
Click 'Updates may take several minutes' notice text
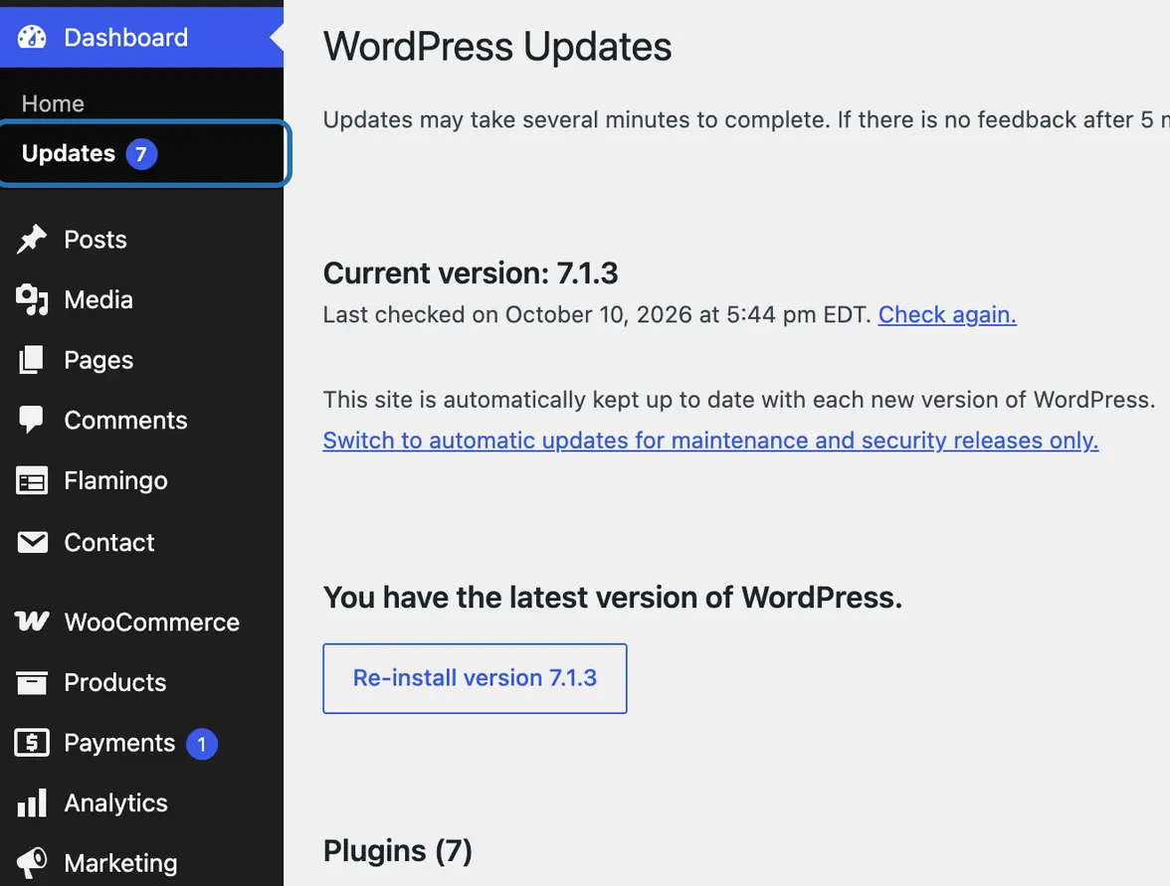coord(746,120)
